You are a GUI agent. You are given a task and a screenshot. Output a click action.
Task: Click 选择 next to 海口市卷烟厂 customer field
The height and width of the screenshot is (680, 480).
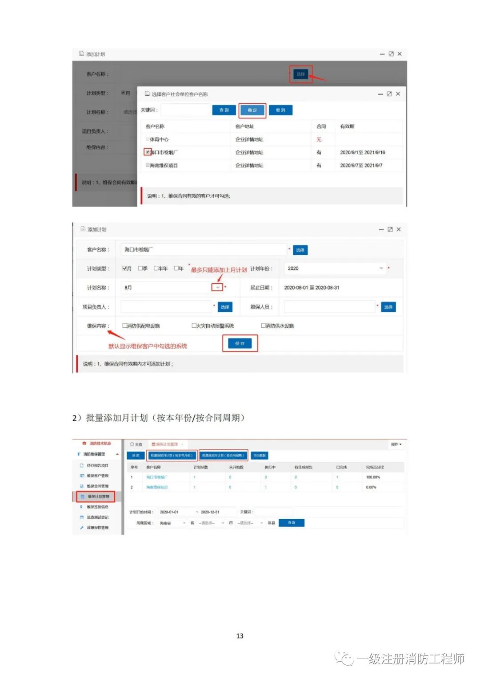(x=300, y=250)
